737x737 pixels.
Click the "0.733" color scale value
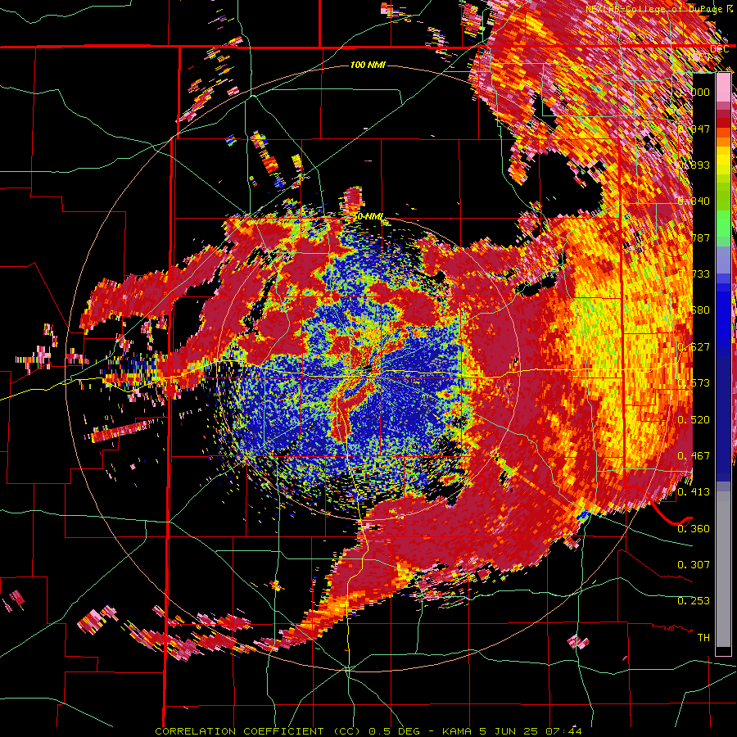coord(694,274)
